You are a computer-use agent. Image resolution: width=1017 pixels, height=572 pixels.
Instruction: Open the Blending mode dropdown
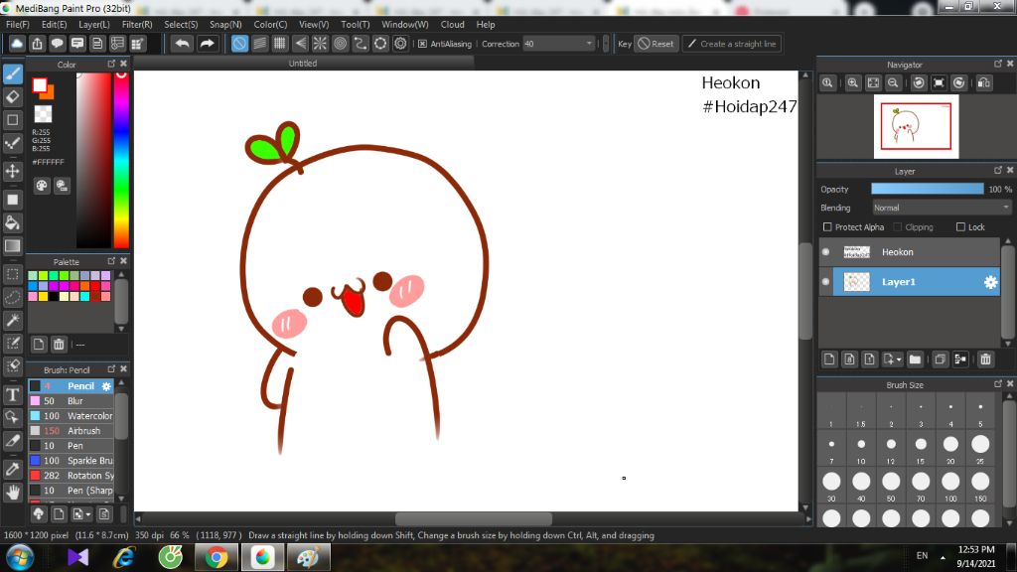click(942, 208)
